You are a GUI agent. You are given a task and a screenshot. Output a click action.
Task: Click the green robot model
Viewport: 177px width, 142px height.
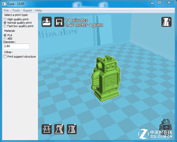106,78
